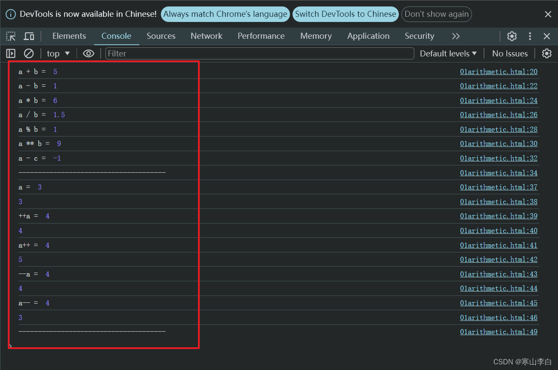Switch to the Security tab
Screen dimensions: 558x370
(x=419, y=36)
